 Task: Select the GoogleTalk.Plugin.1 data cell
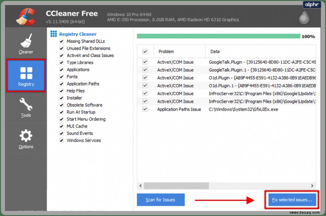click(x=262, y=70)
